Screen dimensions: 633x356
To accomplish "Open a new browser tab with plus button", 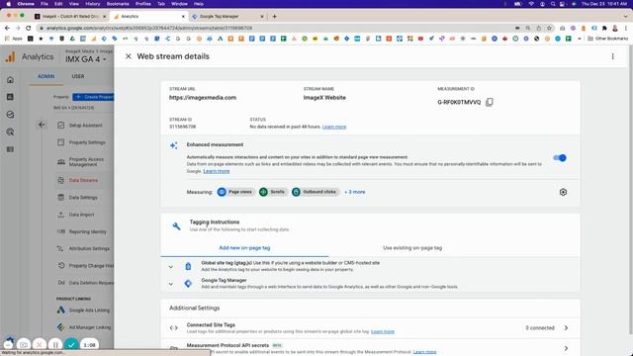I will click(275, 17).
